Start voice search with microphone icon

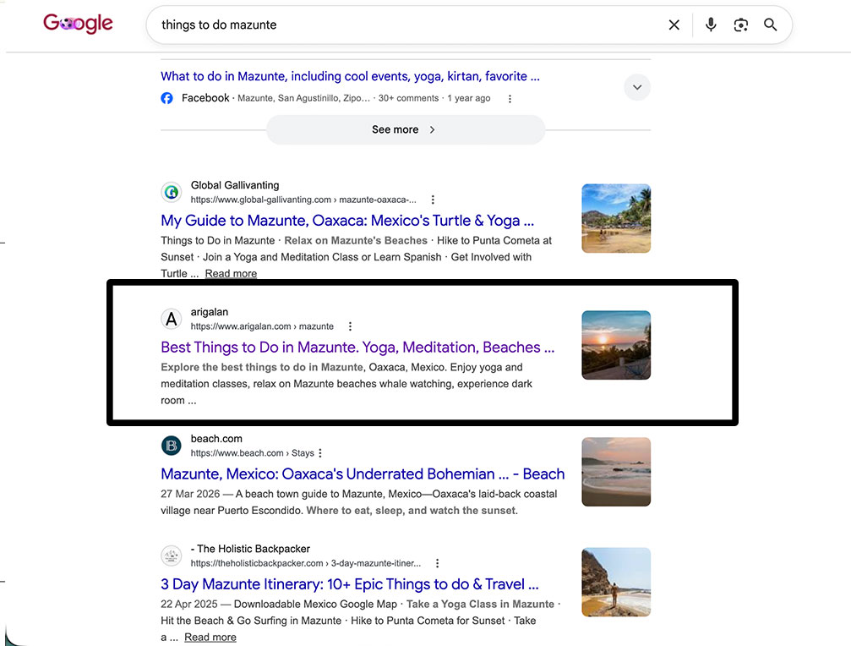click(x=711, y=25)
